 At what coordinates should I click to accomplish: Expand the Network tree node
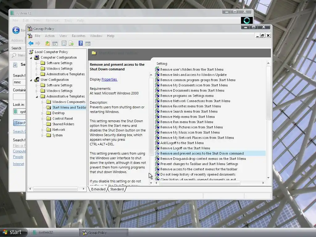43,130
